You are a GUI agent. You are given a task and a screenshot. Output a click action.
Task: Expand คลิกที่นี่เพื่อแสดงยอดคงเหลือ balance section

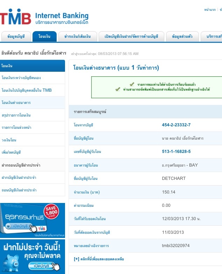(99, 259)
